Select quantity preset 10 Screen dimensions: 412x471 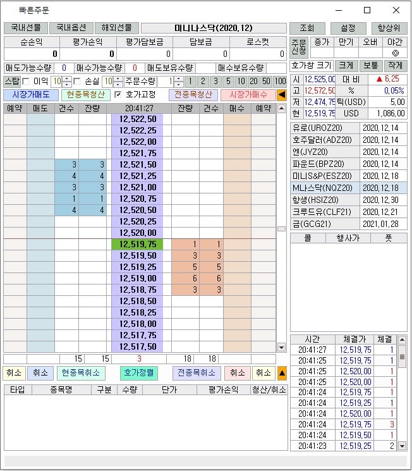[x=241, y=82]
